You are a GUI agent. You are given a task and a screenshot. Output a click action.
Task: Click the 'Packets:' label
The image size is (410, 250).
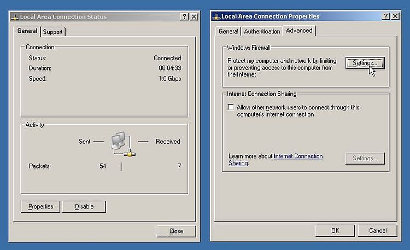(x=40, y=166)
